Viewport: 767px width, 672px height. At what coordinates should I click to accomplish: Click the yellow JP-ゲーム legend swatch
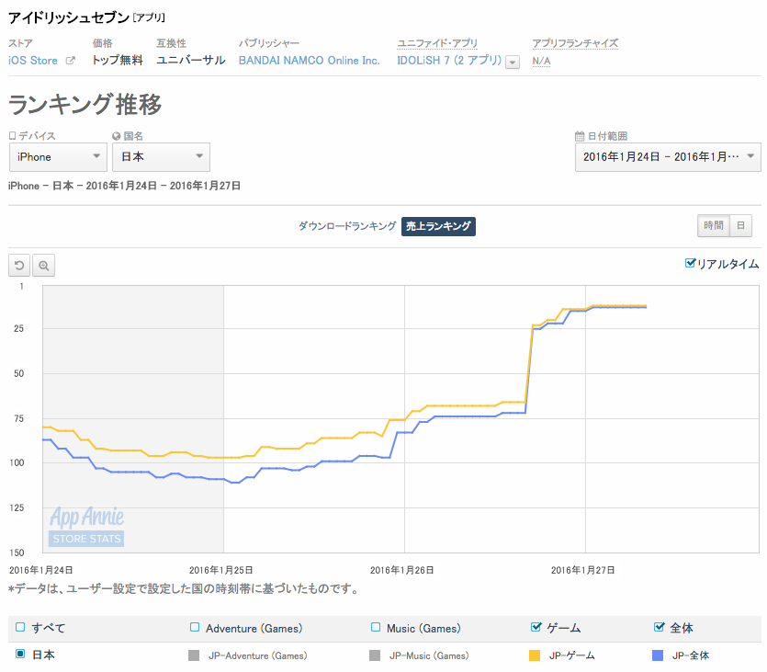pyautogui.click(x=535, y=655)
